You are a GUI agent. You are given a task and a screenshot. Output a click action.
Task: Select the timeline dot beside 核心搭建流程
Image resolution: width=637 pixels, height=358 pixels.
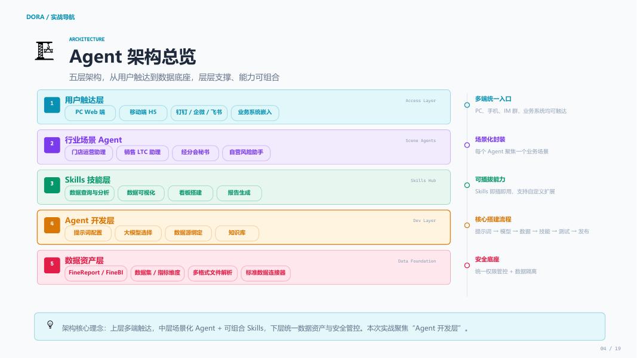click(x=467, y=226)
